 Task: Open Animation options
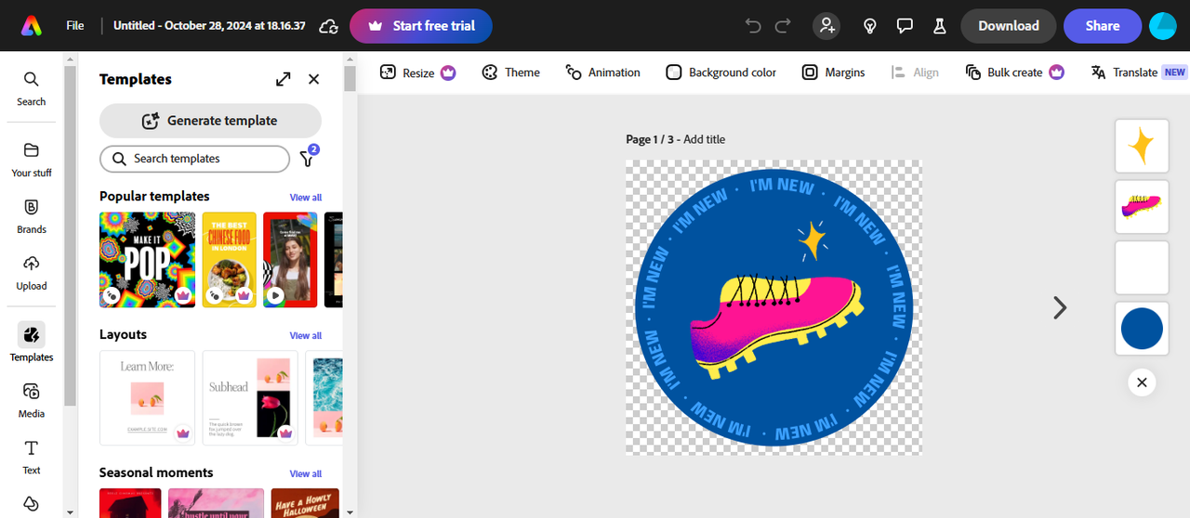(x=602, y=72)
